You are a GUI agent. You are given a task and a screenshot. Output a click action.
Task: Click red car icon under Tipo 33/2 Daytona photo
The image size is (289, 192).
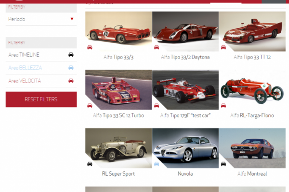pyautogui.click(x=157, y=47)
